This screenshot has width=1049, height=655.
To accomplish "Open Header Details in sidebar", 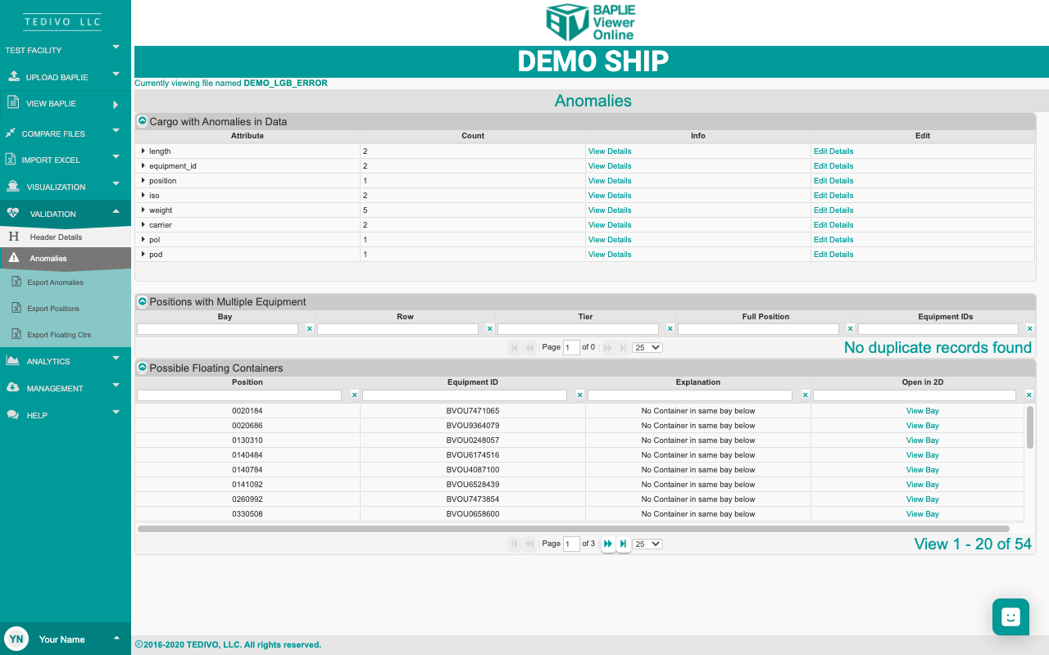I will (56, 237).
